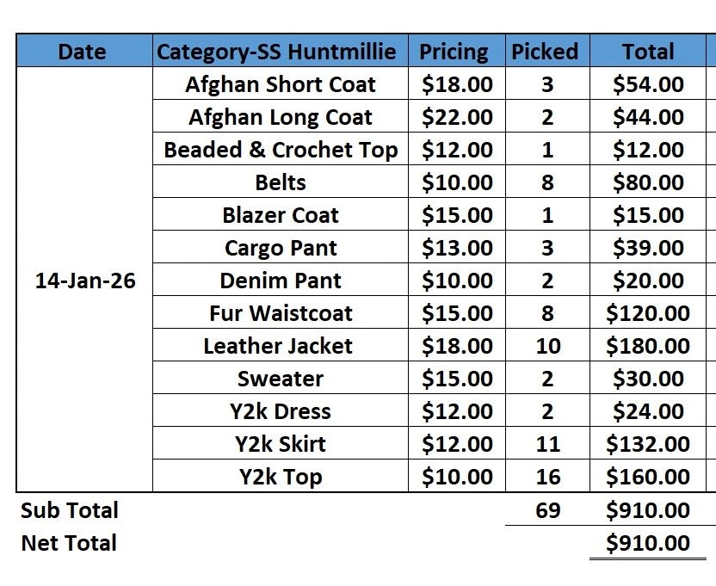This screenshot has width=716, height=586.
Task: Select the Afghan Long Coat price $22.00
Action: pyautogui.click(x=457, y=116)
